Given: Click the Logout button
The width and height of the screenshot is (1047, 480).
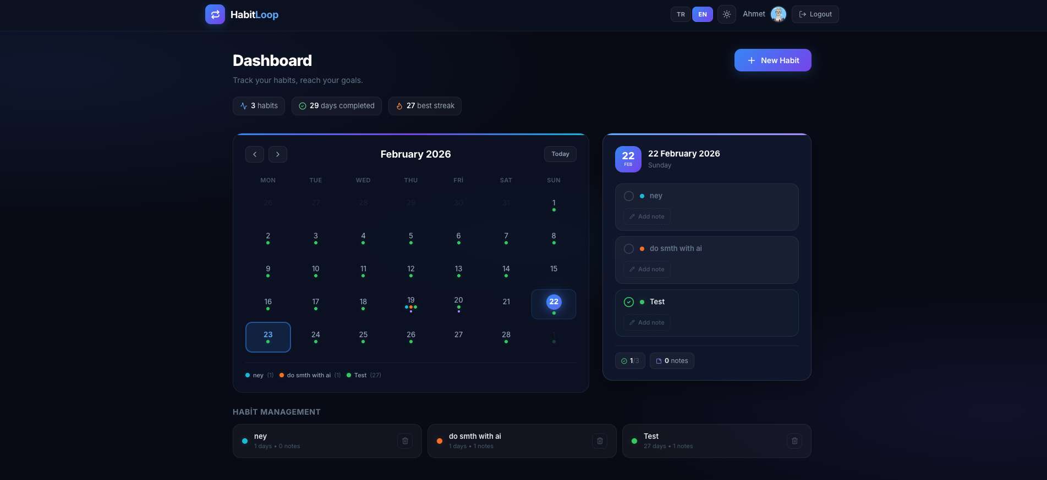Looking at the screenshot, I should (815, 14).
